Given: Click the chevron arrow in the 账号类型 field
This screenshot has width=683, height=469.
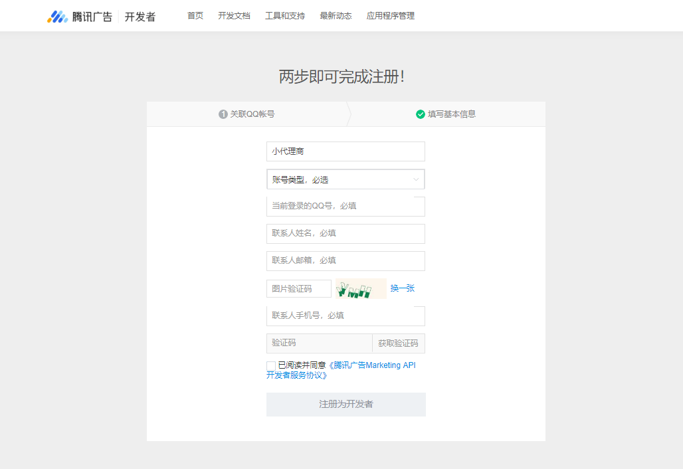Looking at the screenshot, I should tap(418, 179).
